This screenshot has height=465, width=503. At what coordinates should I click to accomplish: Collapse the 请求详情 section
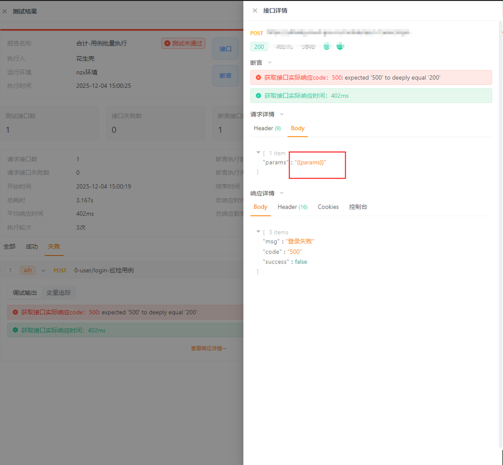[x=281, y=114]
